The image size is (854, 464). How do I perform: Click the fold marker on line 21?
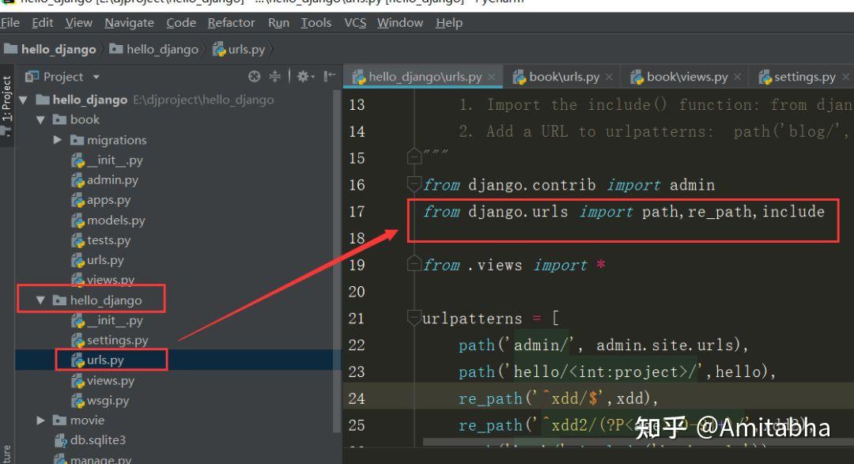click(414, 318)
